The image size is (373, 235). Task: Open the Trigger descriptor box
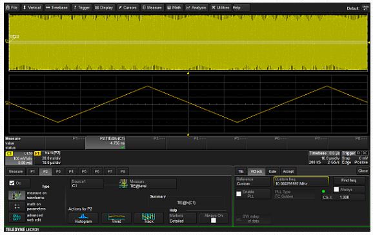pos(355,158)
